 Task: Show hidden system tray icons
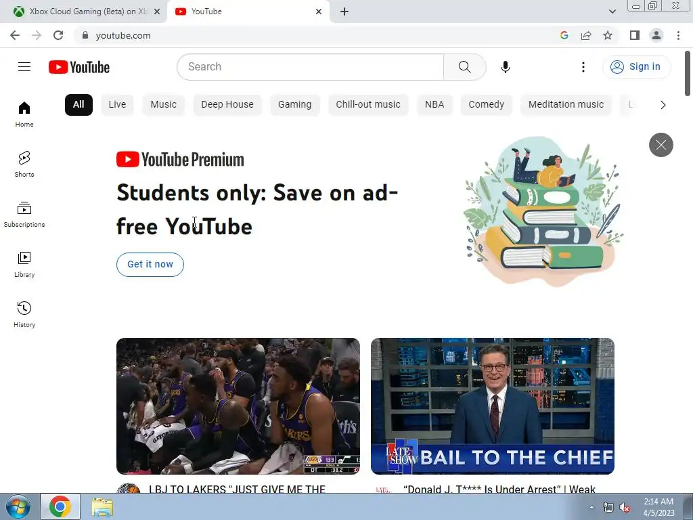click(x=591, y=507)
